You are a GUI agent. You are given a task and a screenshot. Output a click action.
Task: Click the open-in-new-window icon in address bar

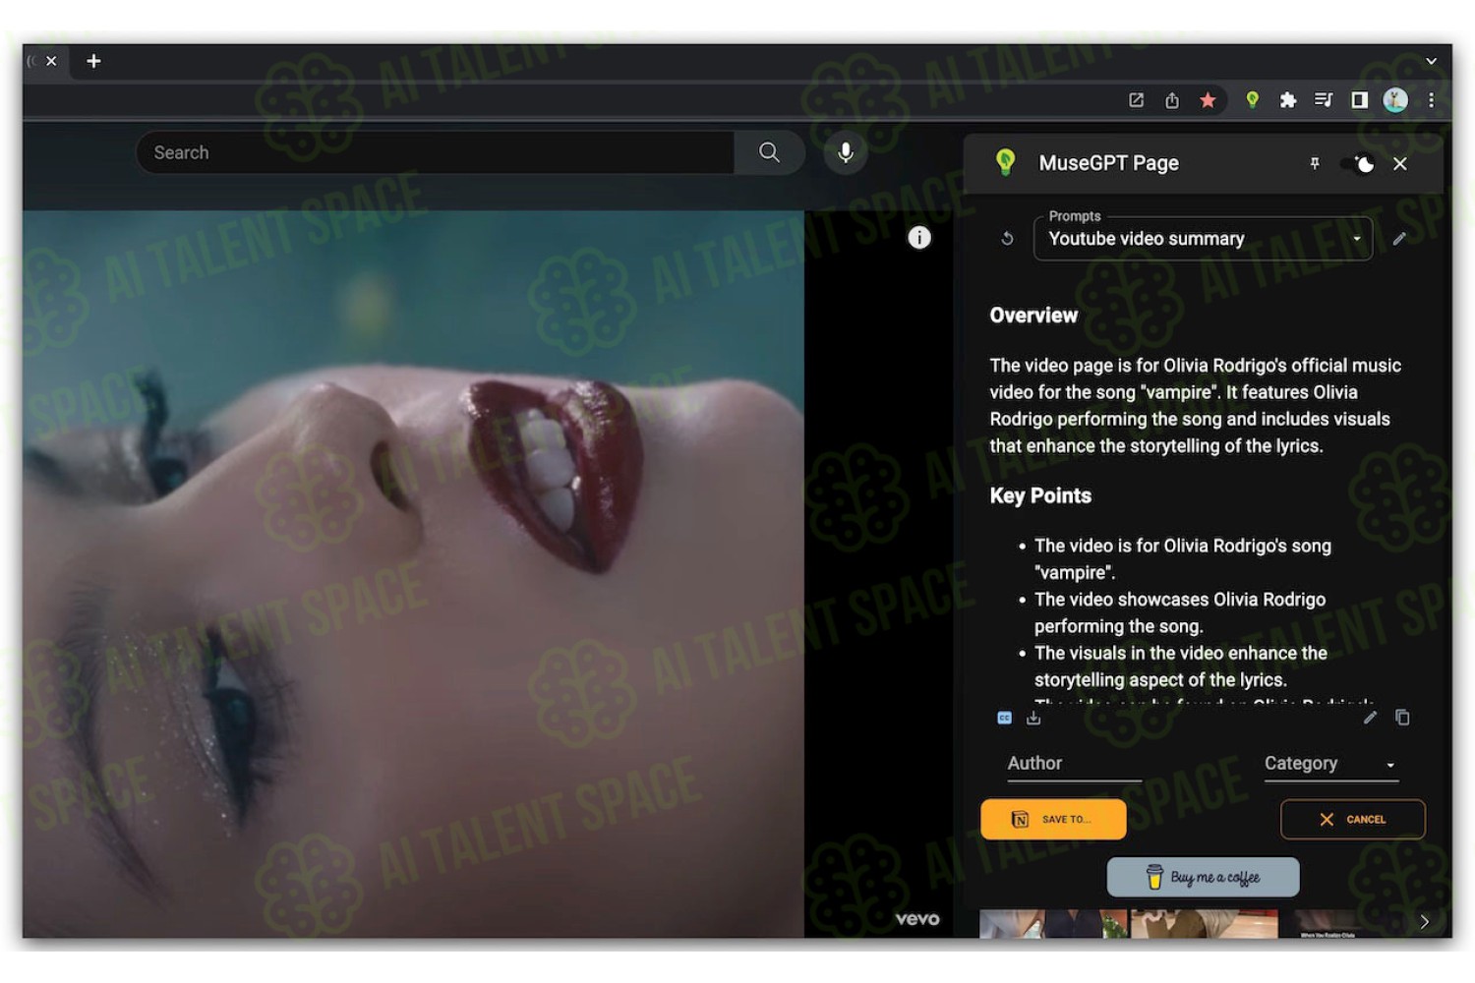click(1136, 100)
